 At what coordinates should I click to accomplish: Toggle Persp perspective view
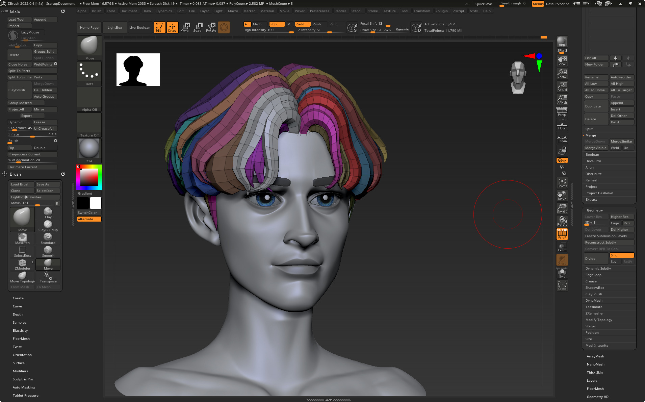tap(562, 112)
